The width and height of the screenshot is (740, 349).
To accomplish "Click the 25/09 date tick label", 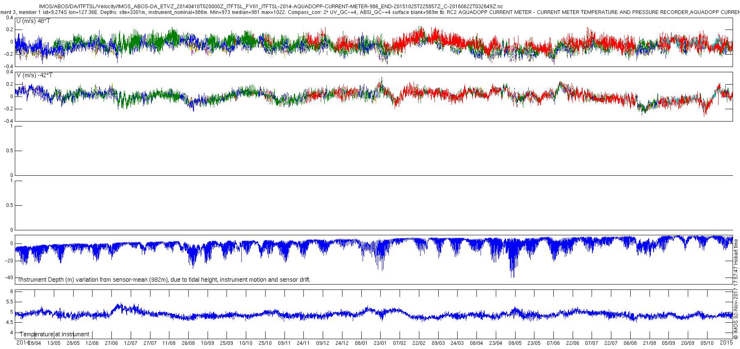I will [227, 343].
